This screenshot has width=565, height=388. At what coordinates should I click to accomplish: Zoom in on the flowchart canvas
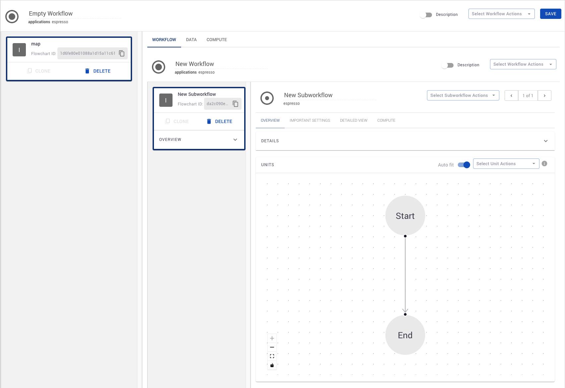[272, 338]
